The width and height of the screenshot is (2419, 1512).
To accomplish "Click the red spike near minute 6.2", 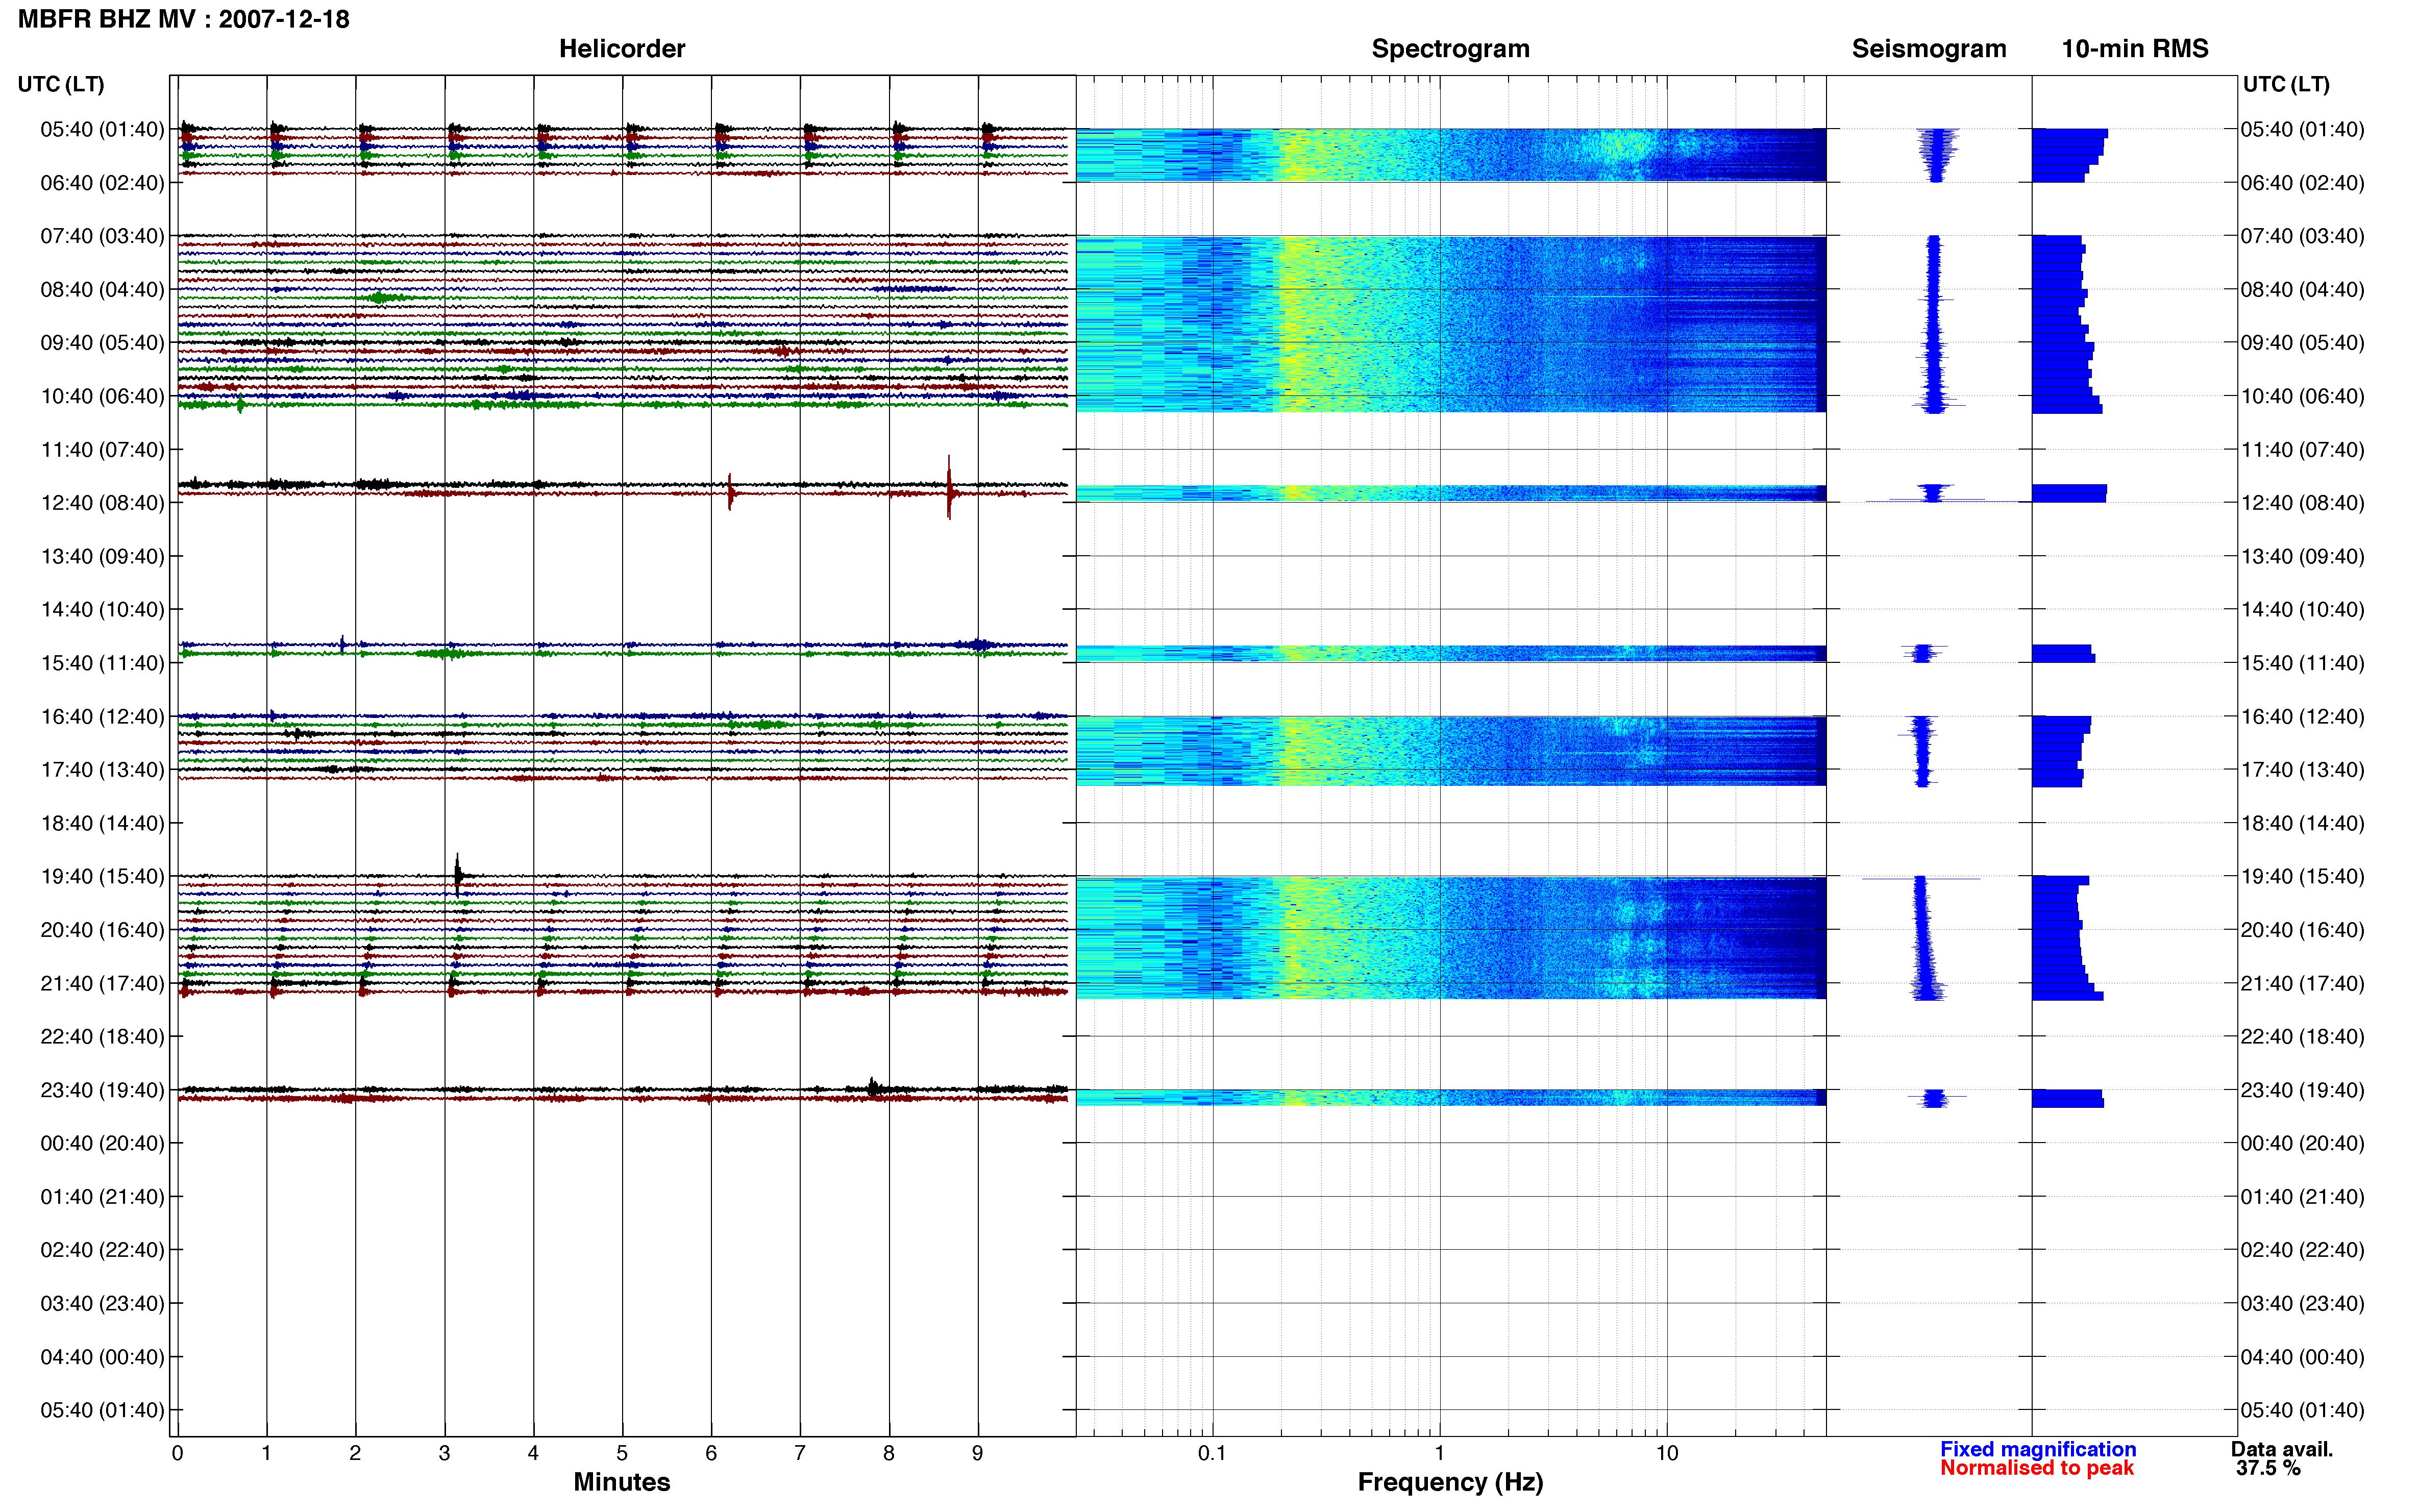I will (x=730, y=492).
